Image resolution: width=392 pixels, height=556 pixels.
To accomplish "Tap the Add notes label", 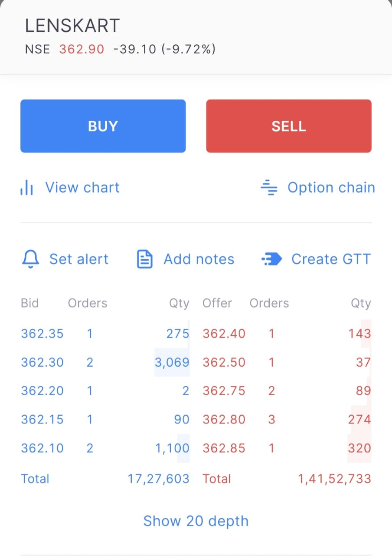I will click(199, 259).
